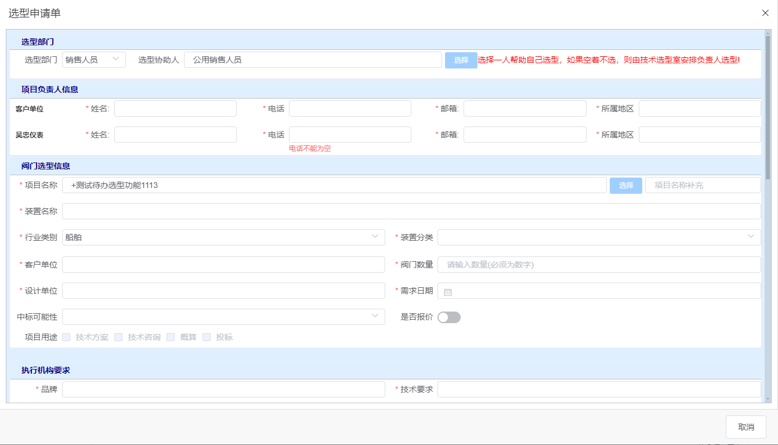The width and height of the screenshot is (778, 445).
Task: Click the calendar icon in 需求日期 field
Action: 447,292
